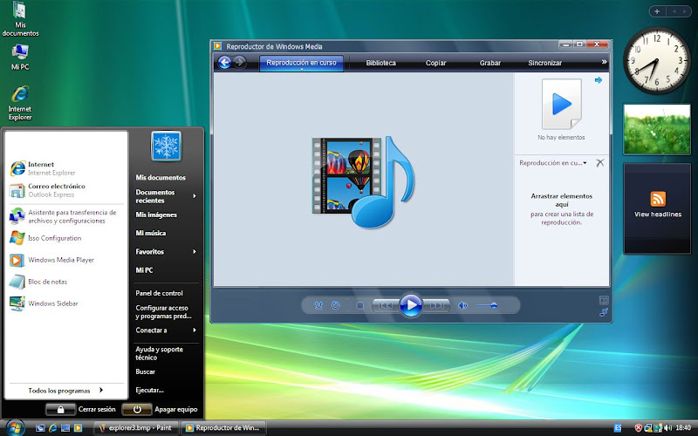Open Windows Media Player from quick launch
Screen dimensions: 698x436
[78, 428]
